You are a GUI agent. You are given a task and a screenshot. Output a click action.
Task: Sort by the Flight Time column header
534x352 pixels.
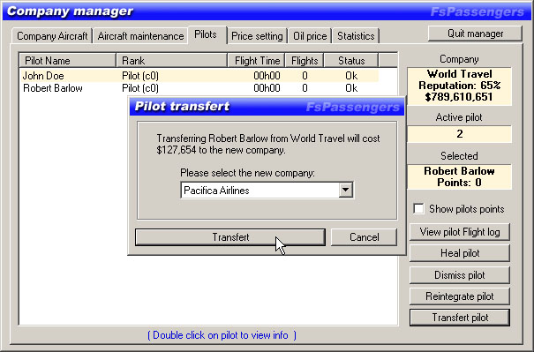(x=257, y=61)
